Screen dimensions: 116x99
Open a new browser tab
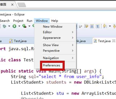(22, 5)
